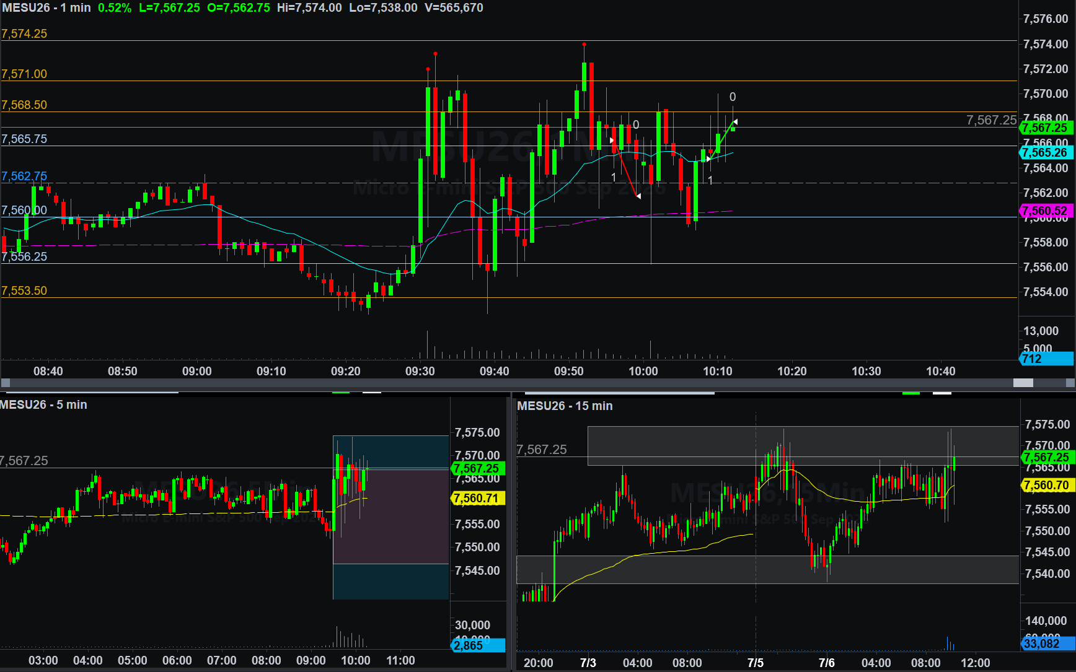Select the 7,574.25 horizontal level label

(x=24, y=34)
